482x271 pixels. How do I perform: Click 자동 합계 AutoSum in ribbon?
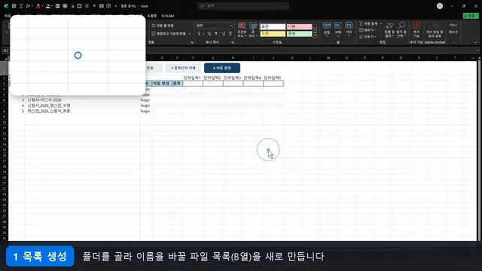(x=368, y=23)
